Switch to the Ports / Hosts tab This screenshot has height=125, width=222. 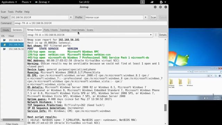(x=51, y=30)
